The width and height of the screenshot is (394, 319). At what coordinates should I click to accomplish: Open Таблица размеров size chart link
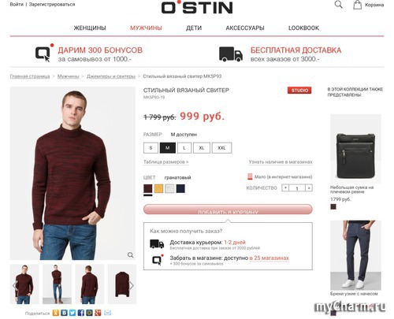click(165, 162)
